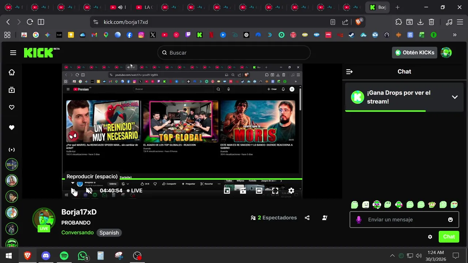
Task: Show hidden system tray icons
Action: click(392, 256)
